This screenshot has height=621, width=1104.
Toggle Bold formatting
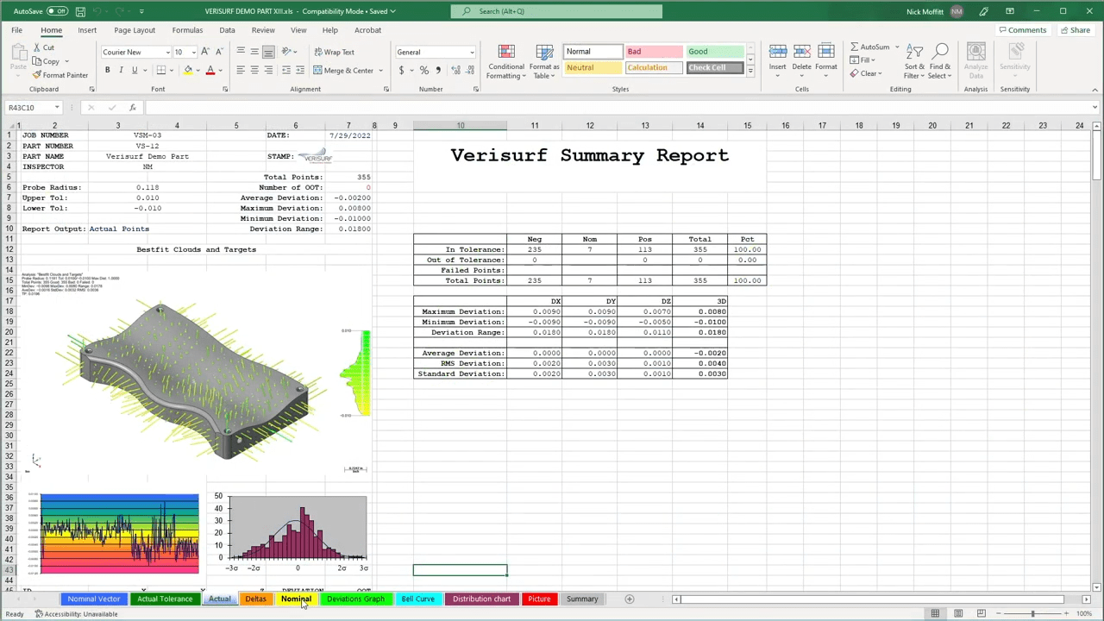[x=107, y=70]
